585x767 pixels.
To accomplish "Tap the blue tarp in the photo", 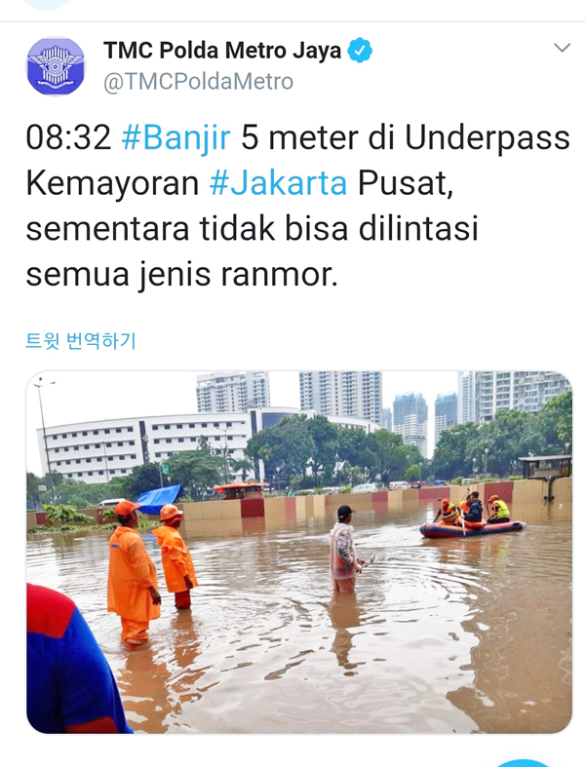I will tap(158, 498).
